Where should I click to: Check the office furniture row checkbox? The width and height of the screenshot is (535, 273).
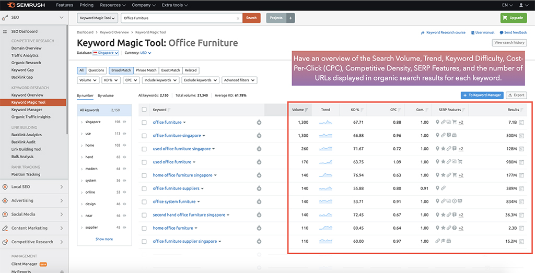144,122
